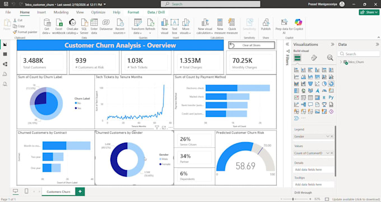Remove Gender field from Legend
This screenshot has width=381, height=202.
point(332,137)
